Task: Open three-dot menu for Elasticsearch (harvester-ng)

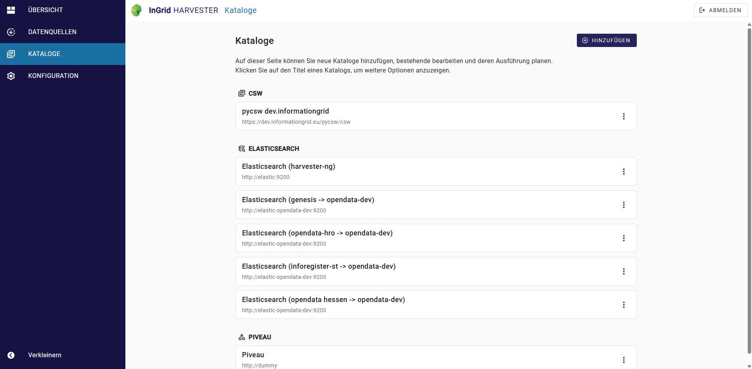Action: coord(624,172)
